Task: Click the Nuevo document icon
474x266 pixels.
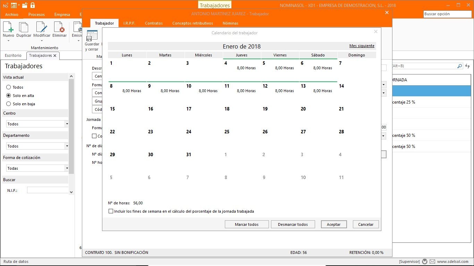Action: (8, 27)
